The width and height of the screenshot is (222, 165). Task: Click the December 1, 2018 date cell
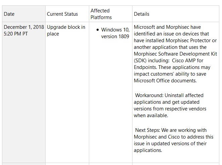24,27
